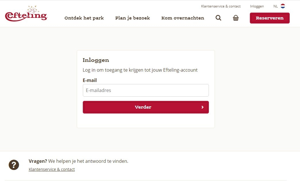
Task: Open the Plan je bezoek menu
Action: pyautogui.click(x=132, y=18)
